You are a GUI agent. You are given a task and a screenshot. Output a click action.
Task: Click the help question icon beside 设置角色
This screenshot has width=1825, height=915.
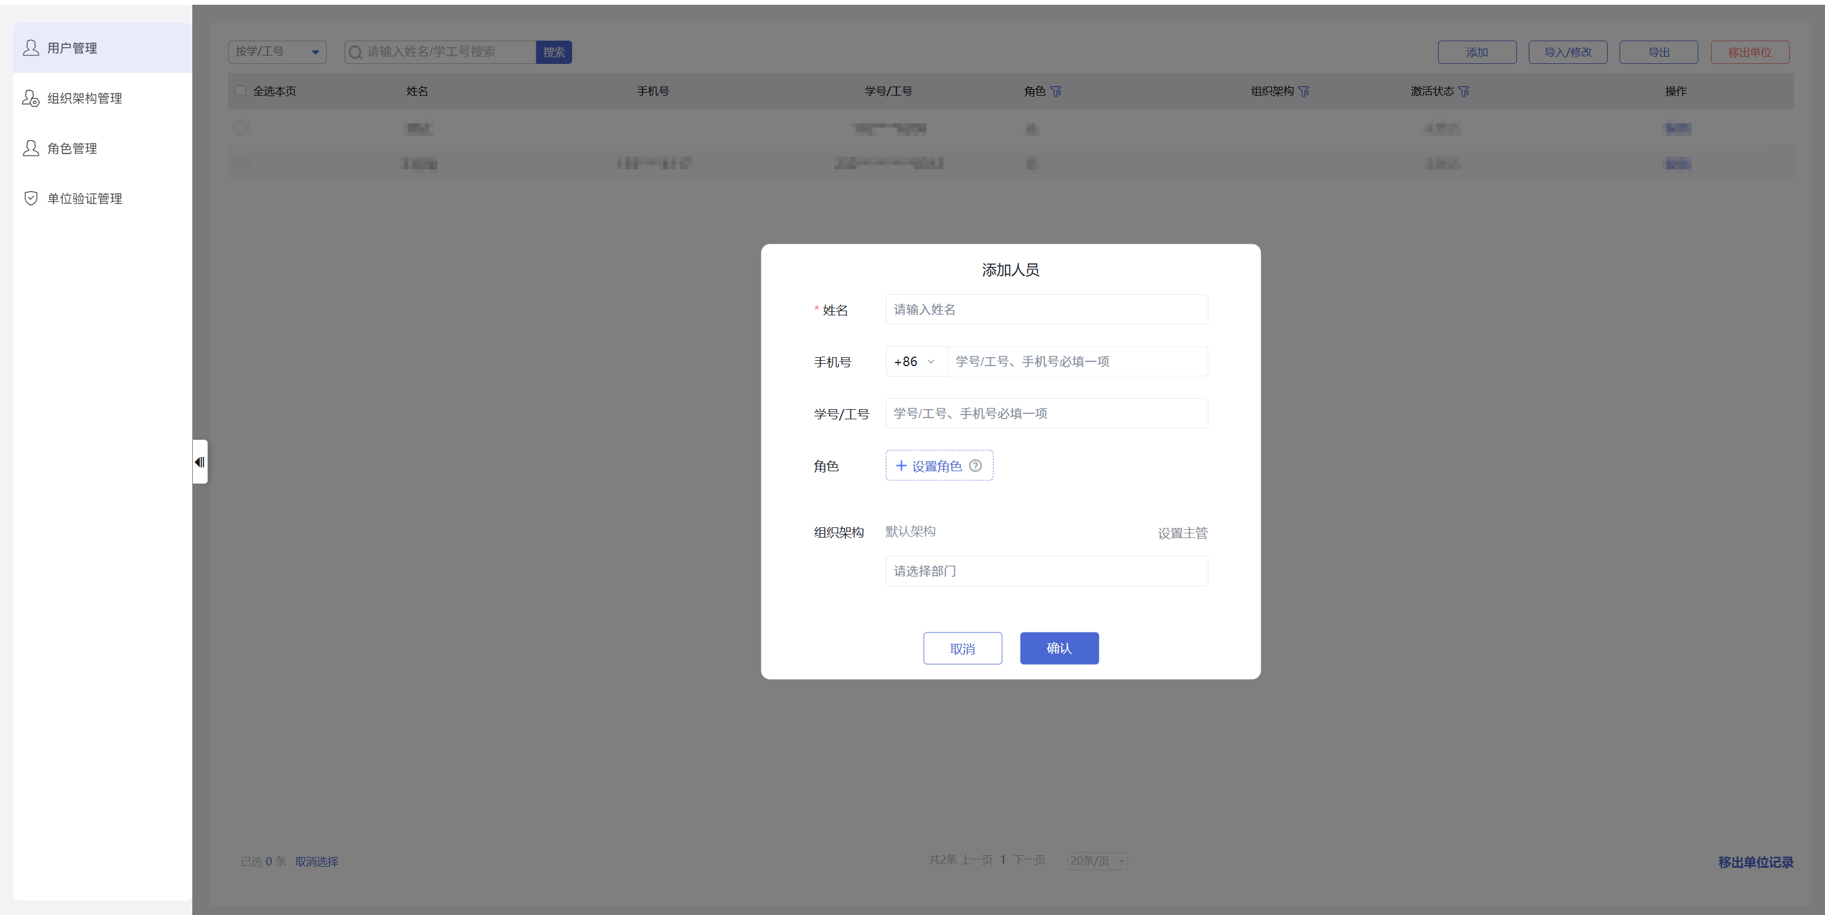975,466
